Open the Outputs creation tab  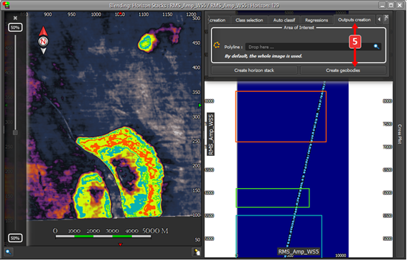pyautogui.click(x=355, y=19)
